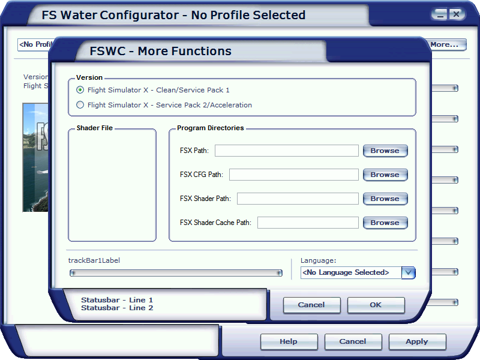Browse for the FSX Shader Cache Path
The height and width of the screenshot is (360, 480).
coord(385,223)
